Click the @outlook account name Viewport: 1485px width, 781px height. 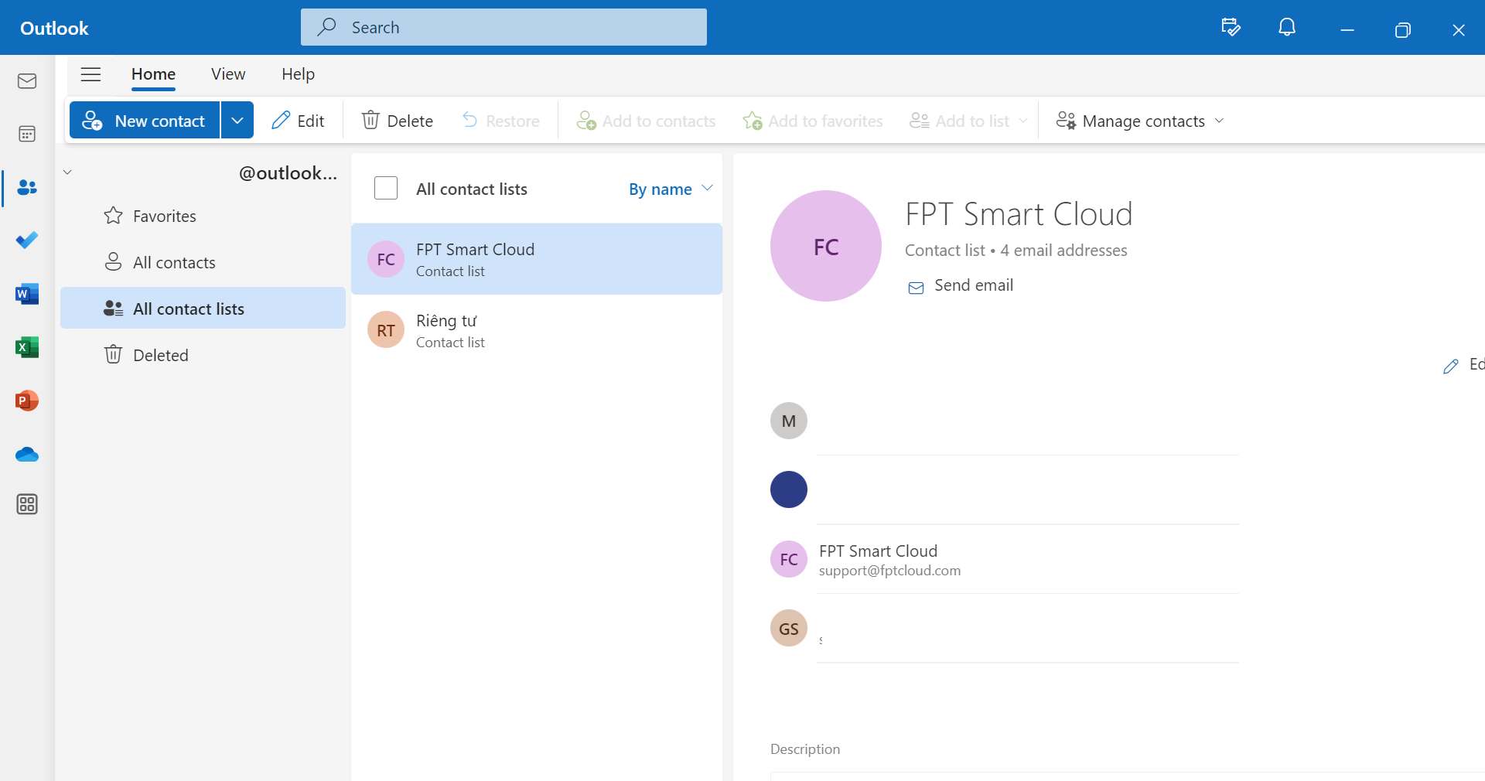pyautogui.click(x=288, y=173)
